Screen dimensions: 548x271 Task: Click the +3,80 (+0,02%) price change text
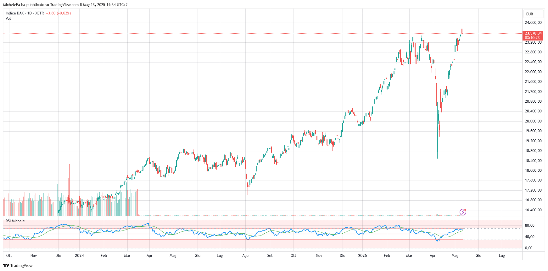(x=58, y=13)
